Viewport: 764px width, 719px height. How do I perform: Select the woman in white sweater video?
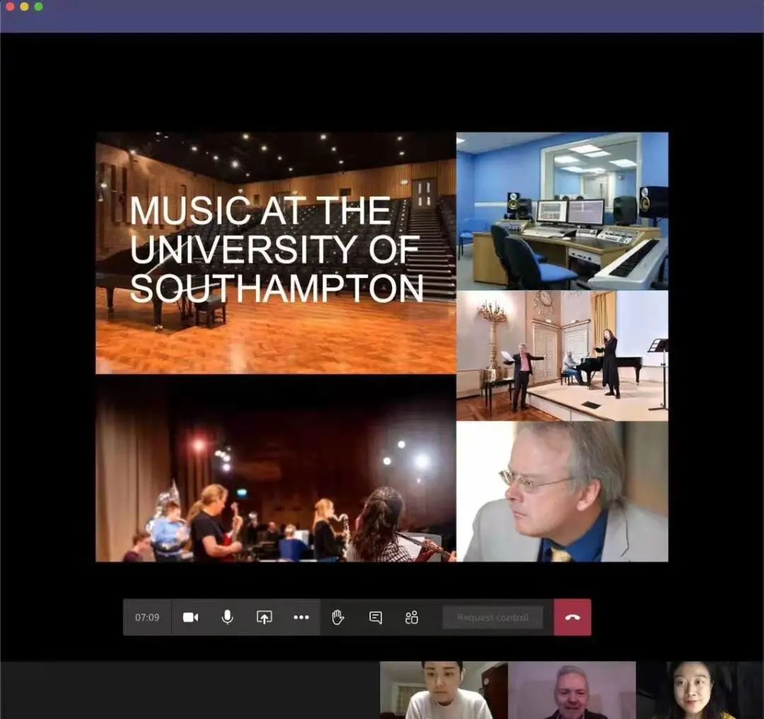(x=444, y=690)
